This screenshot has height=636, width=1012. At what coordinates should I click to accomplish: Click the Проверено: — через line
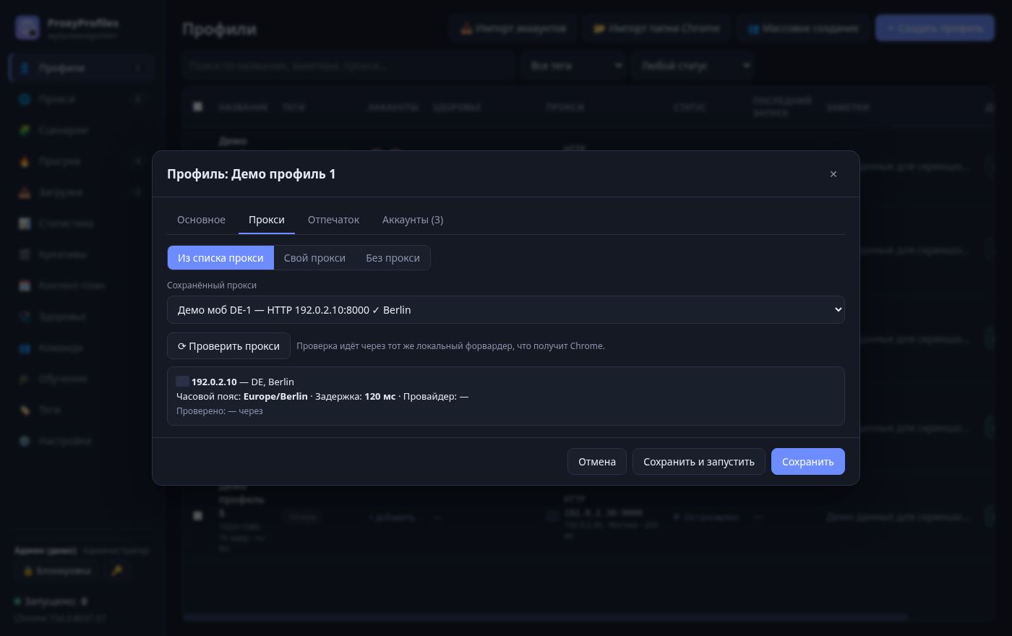220,411
